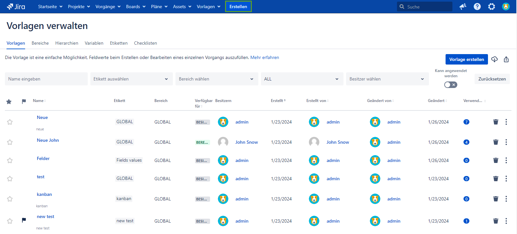
Task: Mark the Felder template as favorite
Action: click(10, 160)
